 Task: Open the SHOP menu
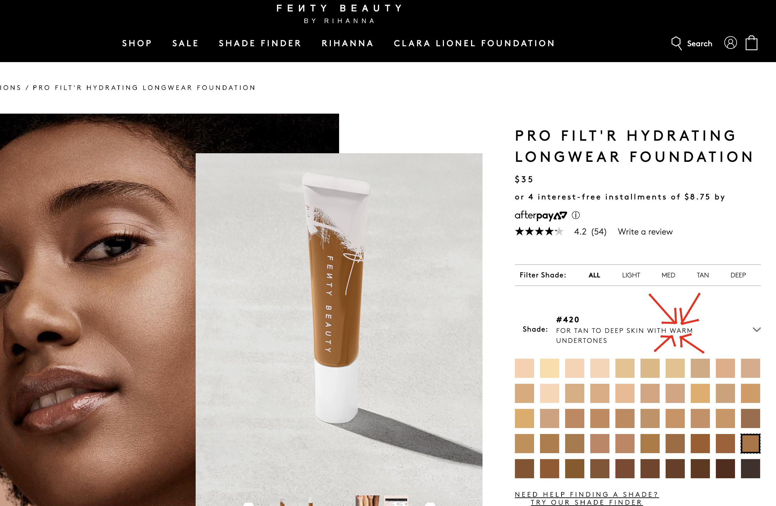click(137, 43)
